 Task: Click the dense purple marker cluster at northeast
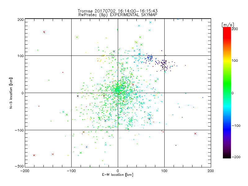tap(164, 64)
